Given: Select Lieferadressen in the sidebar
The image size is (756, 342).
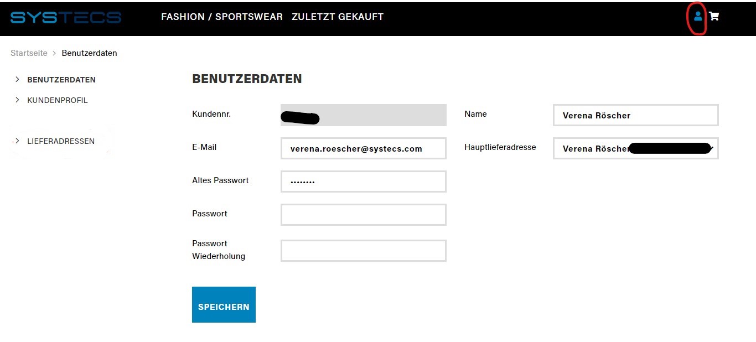Looking at the screenshot, I should (61, 141).
